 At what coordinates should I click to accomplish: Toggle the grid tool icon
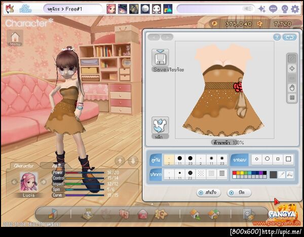(292, 98)
